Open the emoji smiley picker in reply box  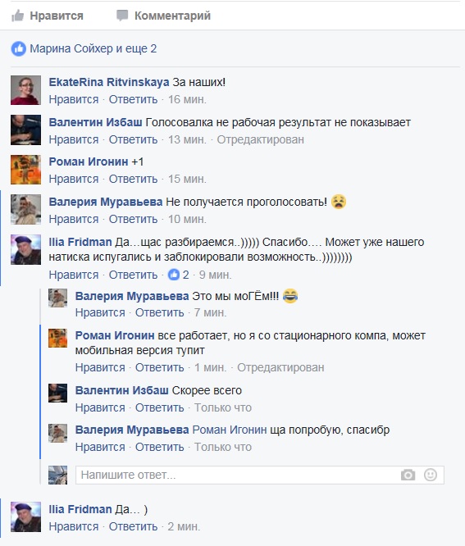coord(431,475)
